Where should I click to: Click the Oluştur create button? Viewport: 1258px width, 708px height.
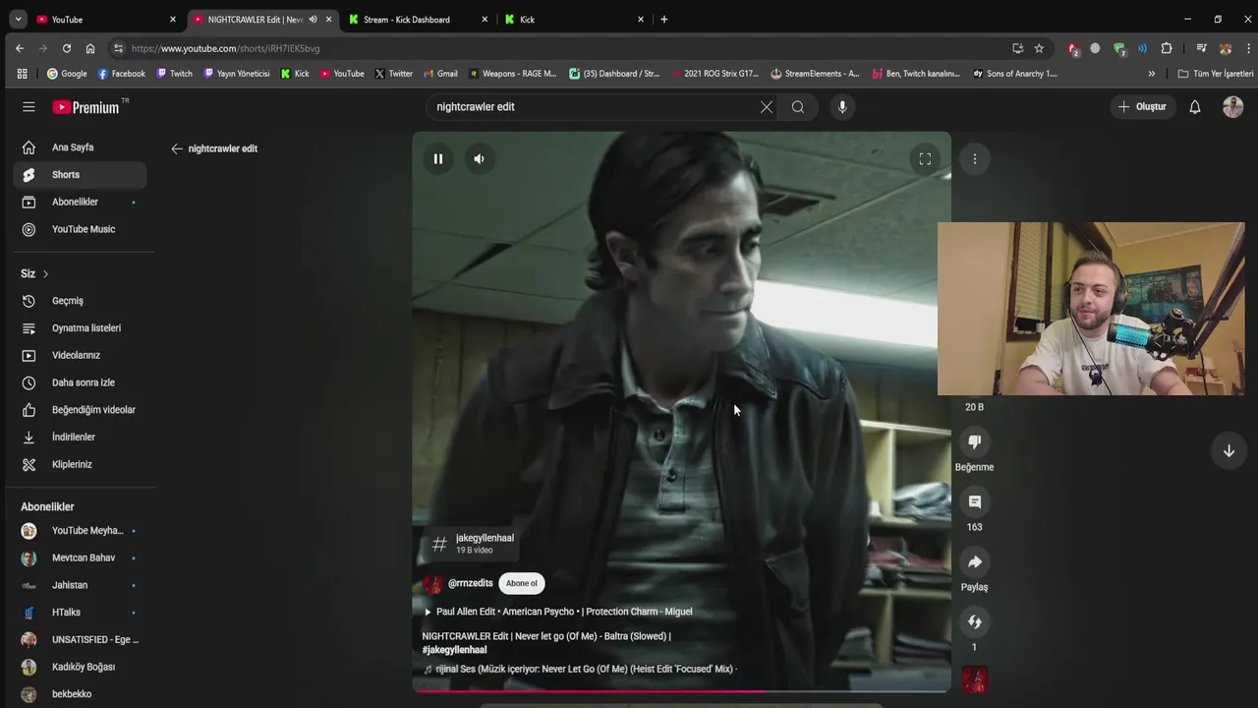point(1142,106)
